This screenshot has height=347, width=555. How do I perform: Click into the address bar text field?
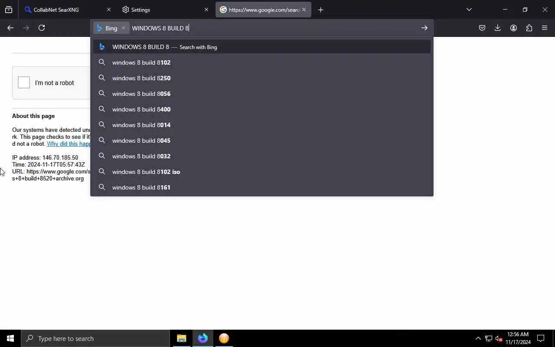(x=273, y=28)
